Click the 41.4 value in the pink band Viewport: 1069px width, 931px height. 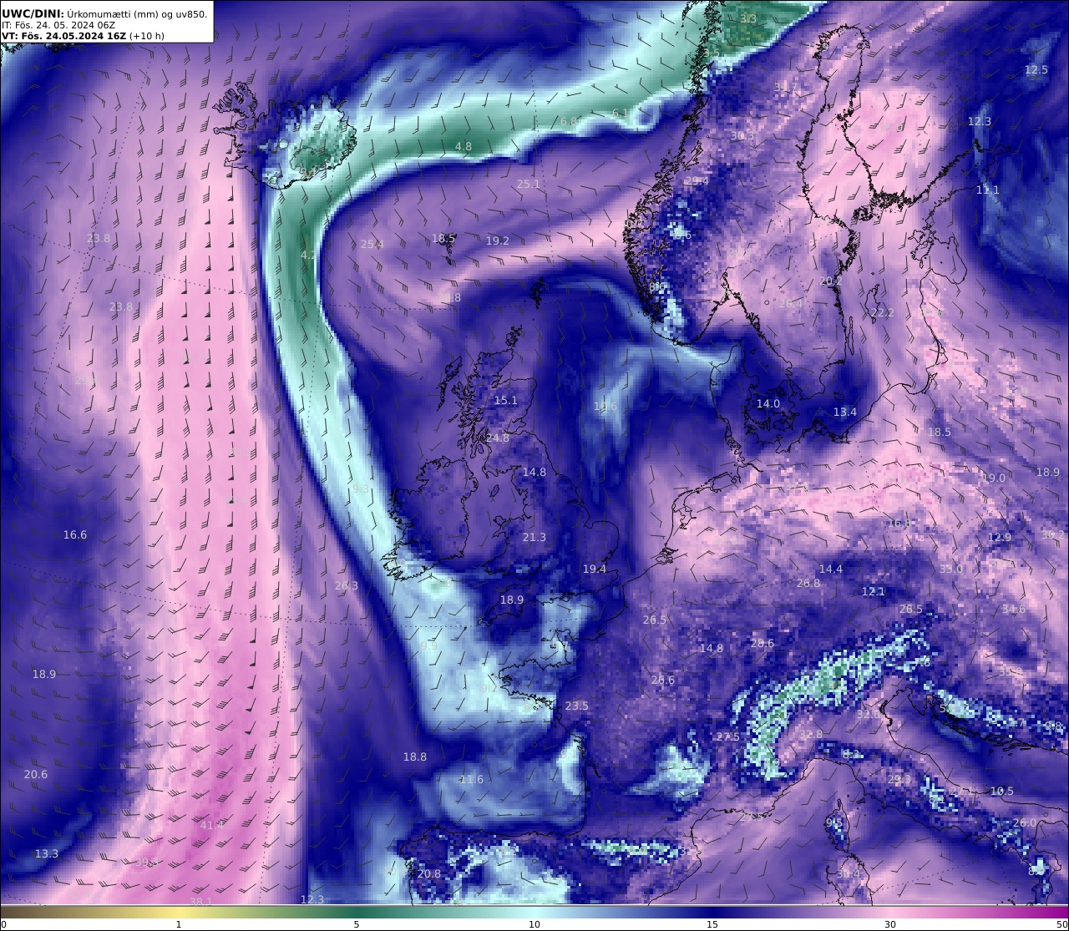click(213, 826)
